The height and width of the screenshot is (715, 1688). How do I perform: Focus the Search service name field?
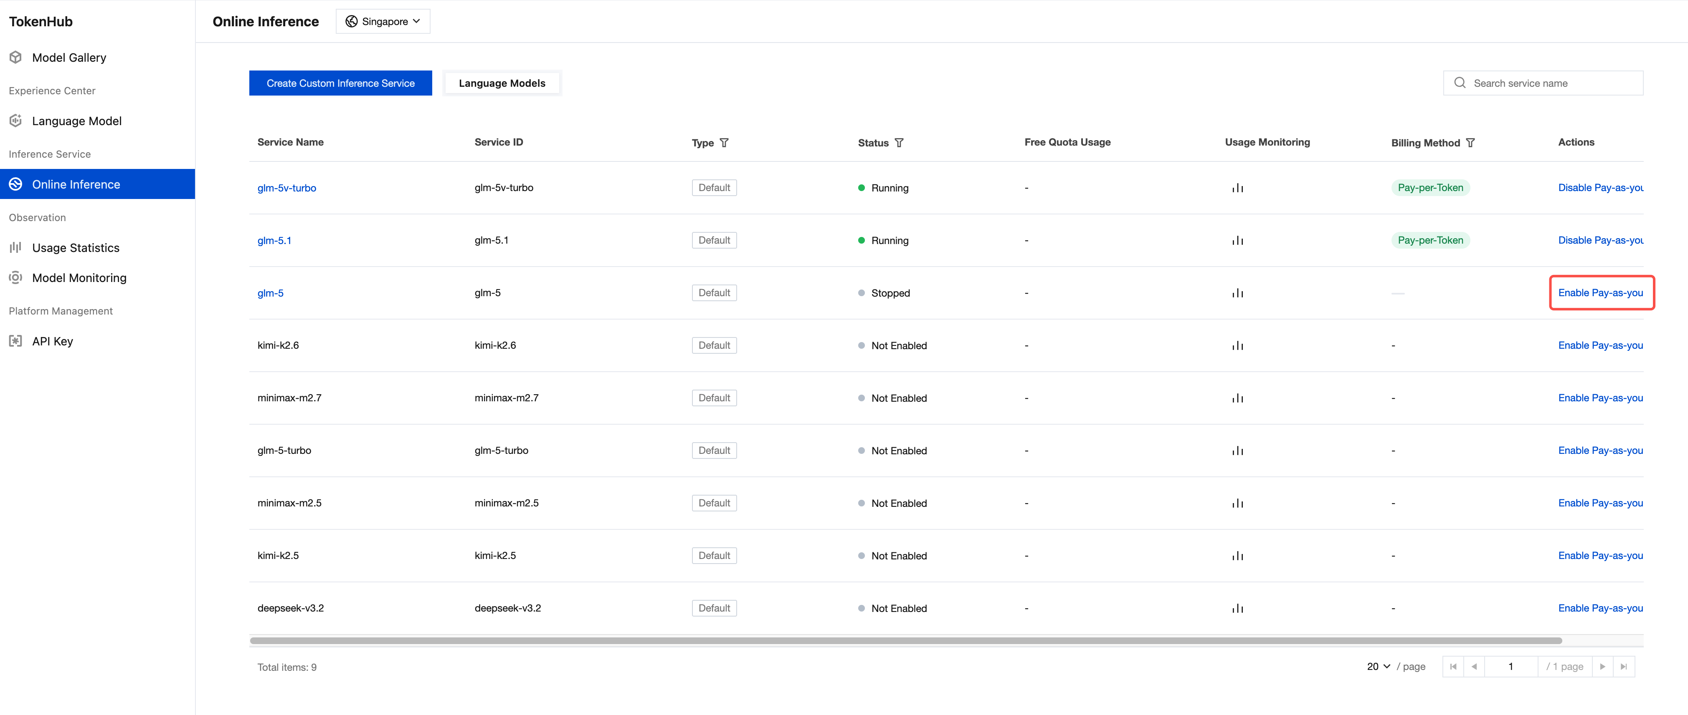click(1553, 83)
